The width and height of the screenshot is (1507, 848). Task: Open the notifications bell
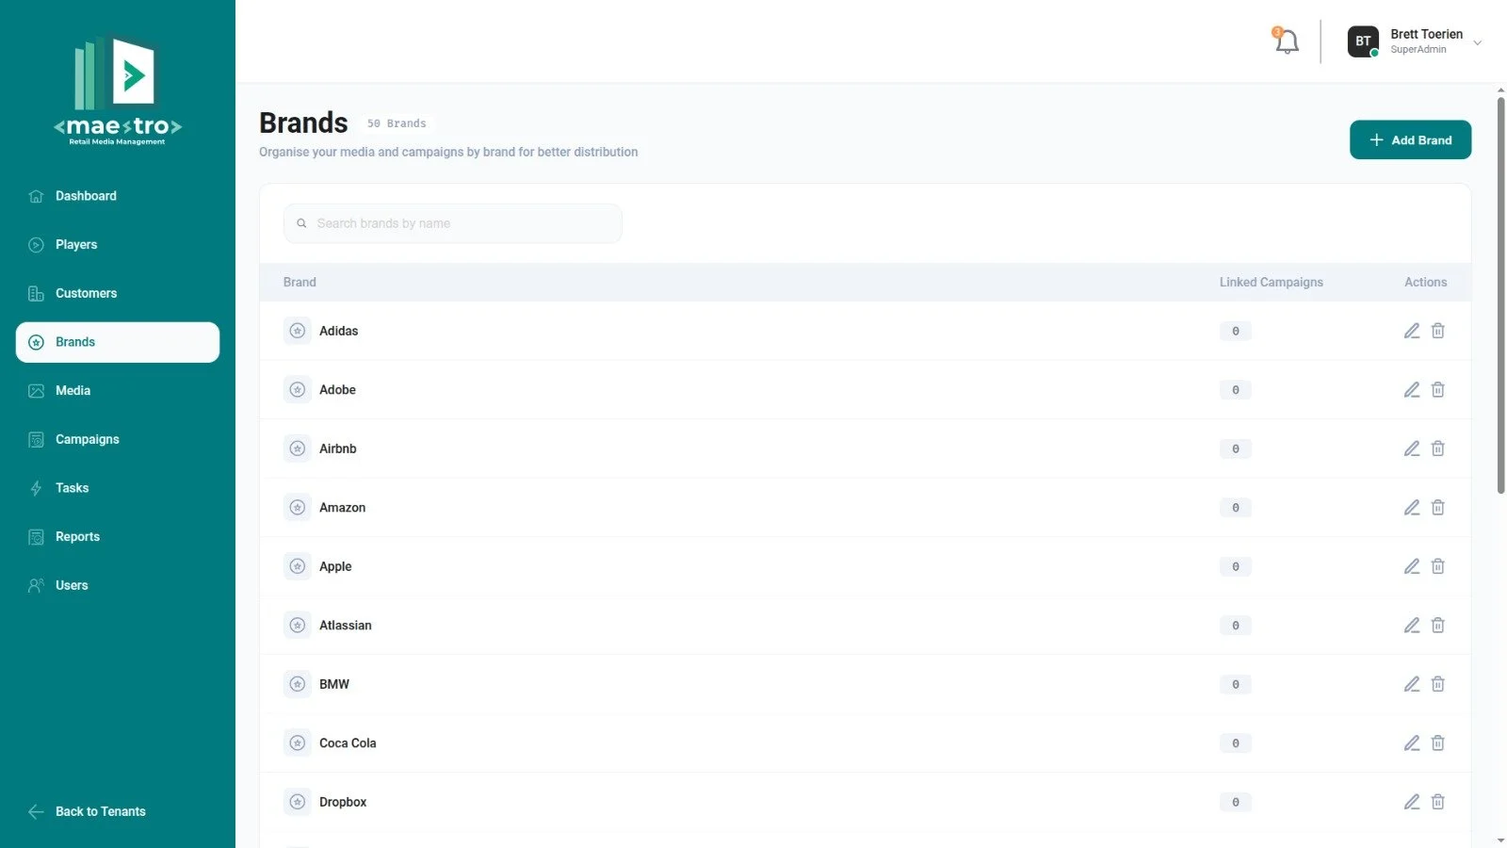(1287, 41)
